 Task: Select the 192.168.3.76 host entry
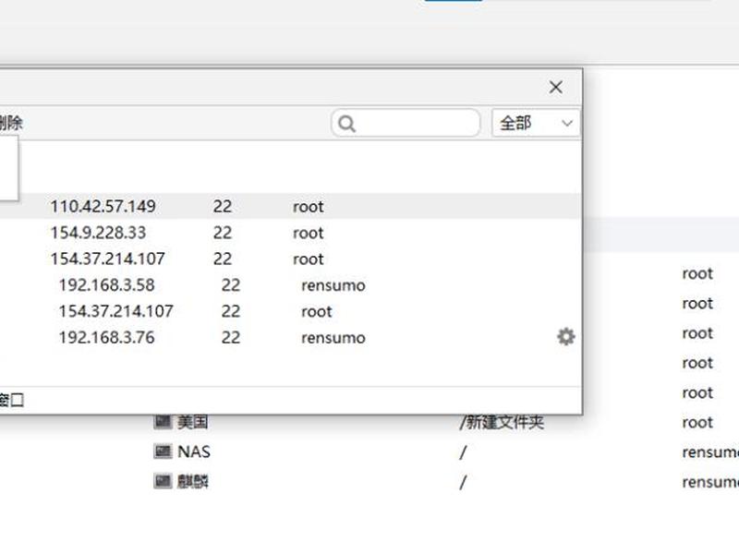[x=107, y=337]
